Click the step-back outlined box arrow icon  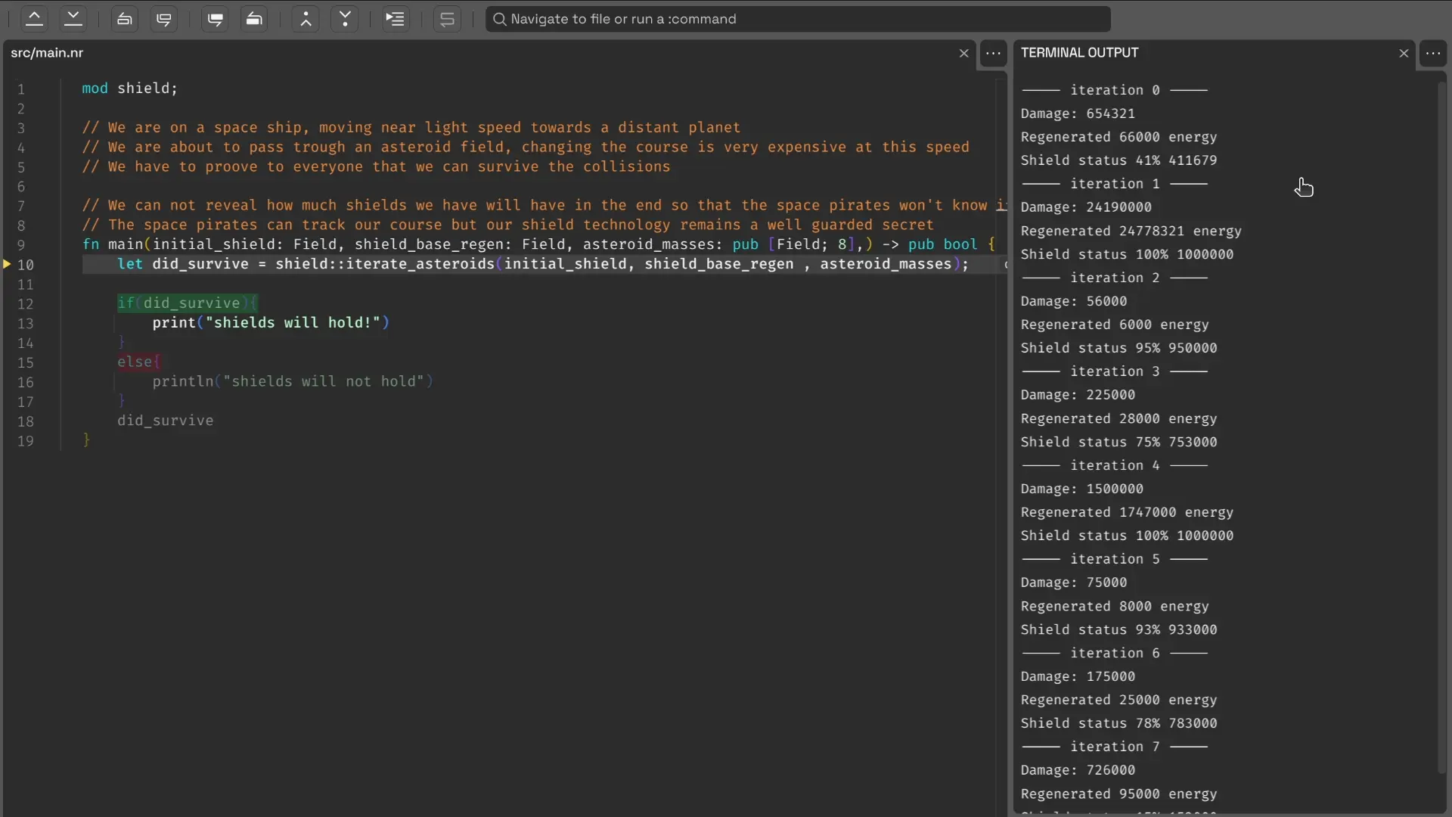coord(125,19)
